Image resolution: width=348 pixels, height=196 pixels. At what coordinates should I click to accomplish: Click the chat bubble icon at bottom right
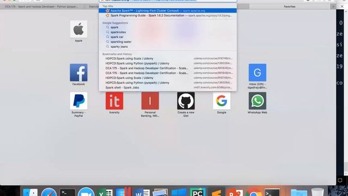pos(340,180)
